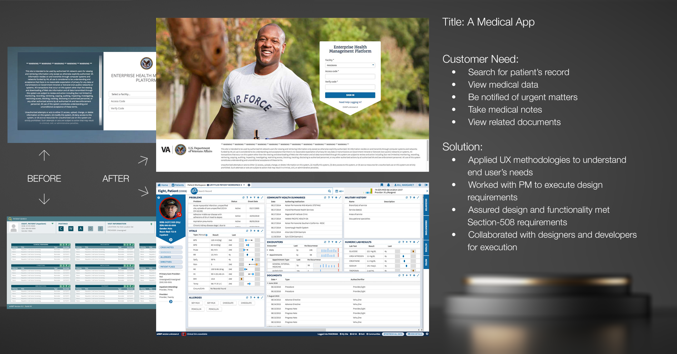677x354 pixels.
Task: Maximize the Allergies applet
Action: click(x=262, y=297)
